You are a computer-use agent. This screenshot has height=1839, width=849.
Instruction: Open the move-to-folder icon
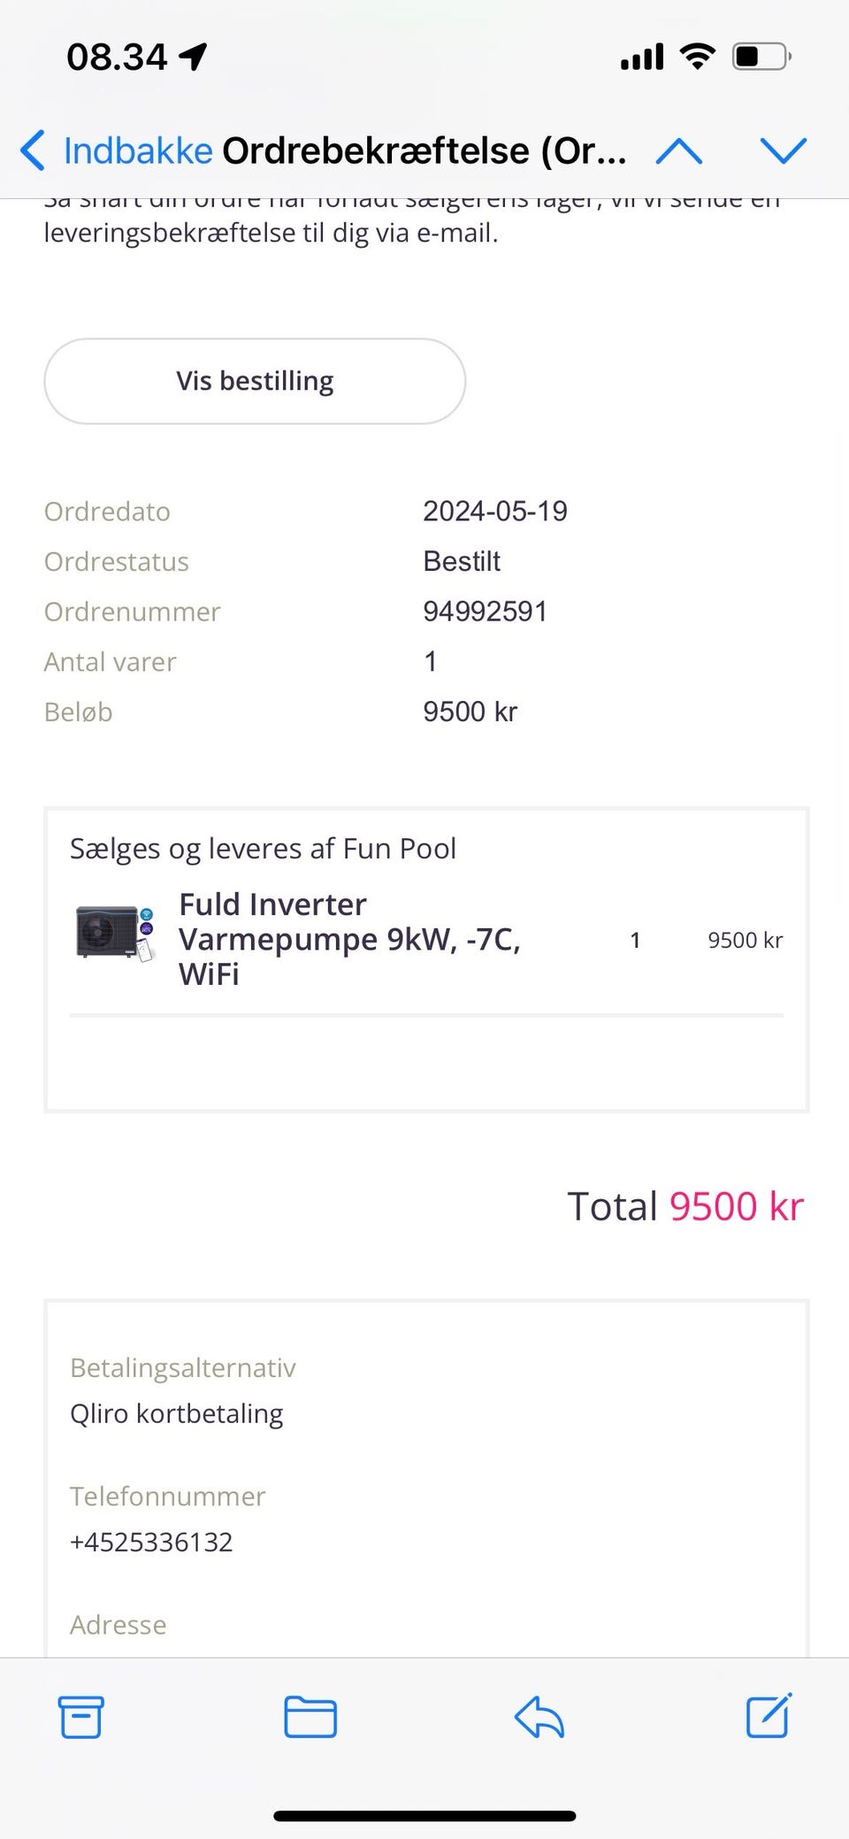pos(310,1718)
